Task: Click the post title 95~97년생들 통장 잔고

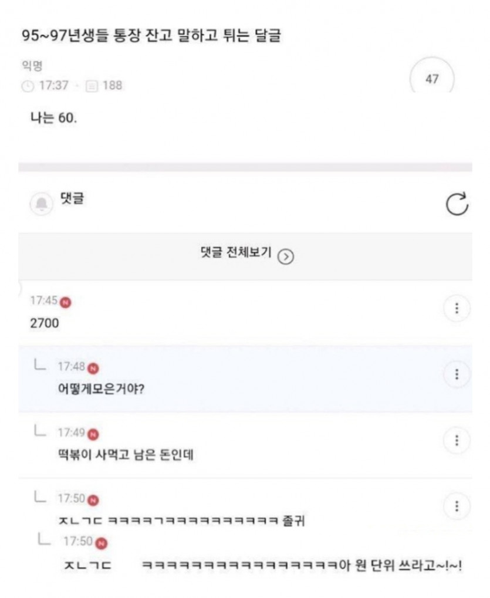Action: coord(151,35)
